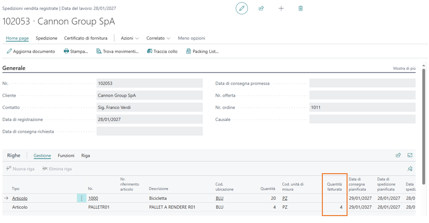This screenshot has height=223, width=429.
Task: Click the Cliente field Cannon Group SpA
Action: point(150,95)
